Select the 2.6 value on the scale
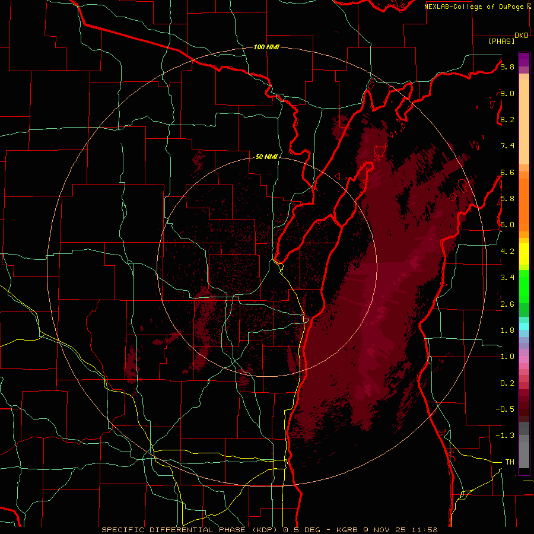The width and height of the screenshot is (534, 534). (507, 304)
